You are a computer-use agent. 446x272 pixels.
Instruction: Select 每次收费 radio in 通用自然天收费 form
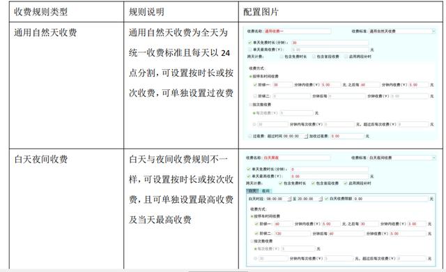(254, 113)
